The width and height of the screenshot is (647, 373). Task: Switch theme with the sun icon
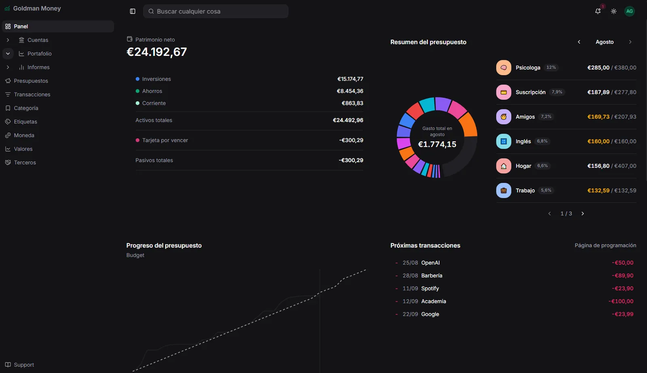[x=613, y=11]
